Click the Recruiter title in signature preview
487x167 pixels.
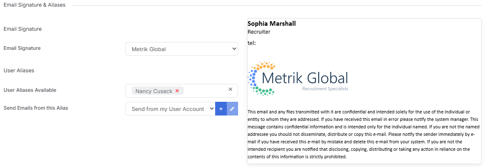tap(259, 32)
